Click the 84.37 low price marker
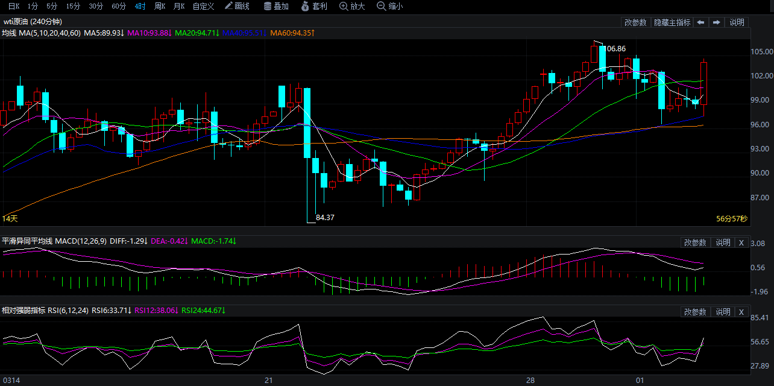Viewport: 774px width, 386px height. (325, 218)
